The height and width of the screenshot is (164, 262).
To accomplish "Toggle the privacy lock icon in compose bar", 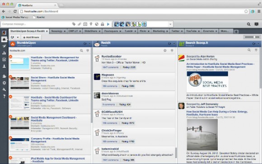I will [103, 24].
